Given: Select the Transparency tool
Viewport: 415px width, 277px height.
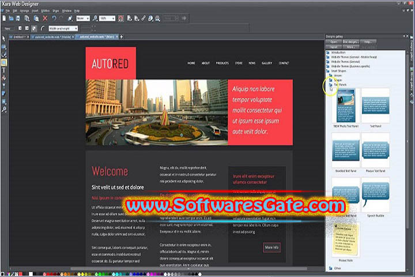Looking at the screenshot, I should tap(3, 85).
